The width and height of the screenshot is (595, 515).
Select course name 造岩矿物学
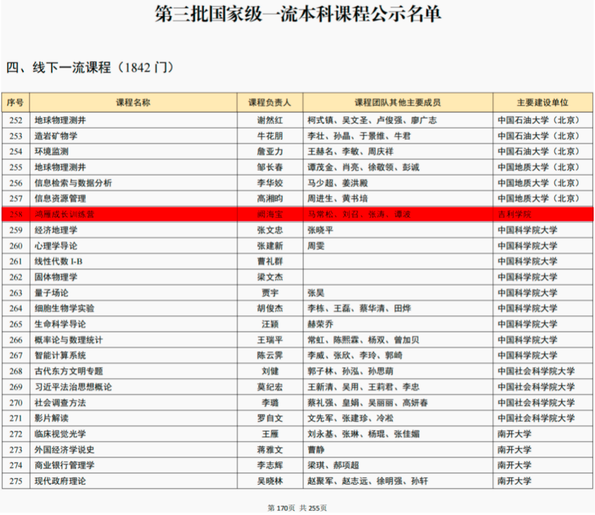56,136
